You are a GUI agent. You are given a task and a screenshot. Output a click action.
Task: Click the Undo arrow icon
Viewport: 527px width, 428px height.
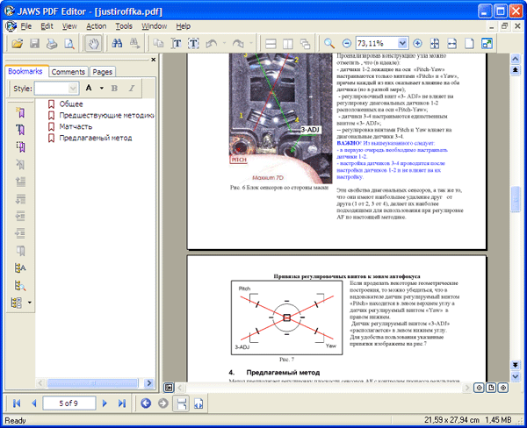[212, 43]
